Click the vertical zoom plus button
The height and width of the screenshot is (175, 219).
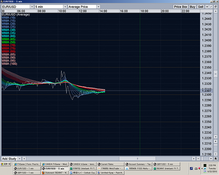click(x=215, y=141)
